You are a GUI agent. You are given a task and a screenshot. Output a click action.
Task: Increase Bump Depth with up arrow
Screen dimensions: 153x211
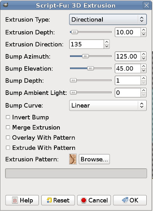click(143, 78)
